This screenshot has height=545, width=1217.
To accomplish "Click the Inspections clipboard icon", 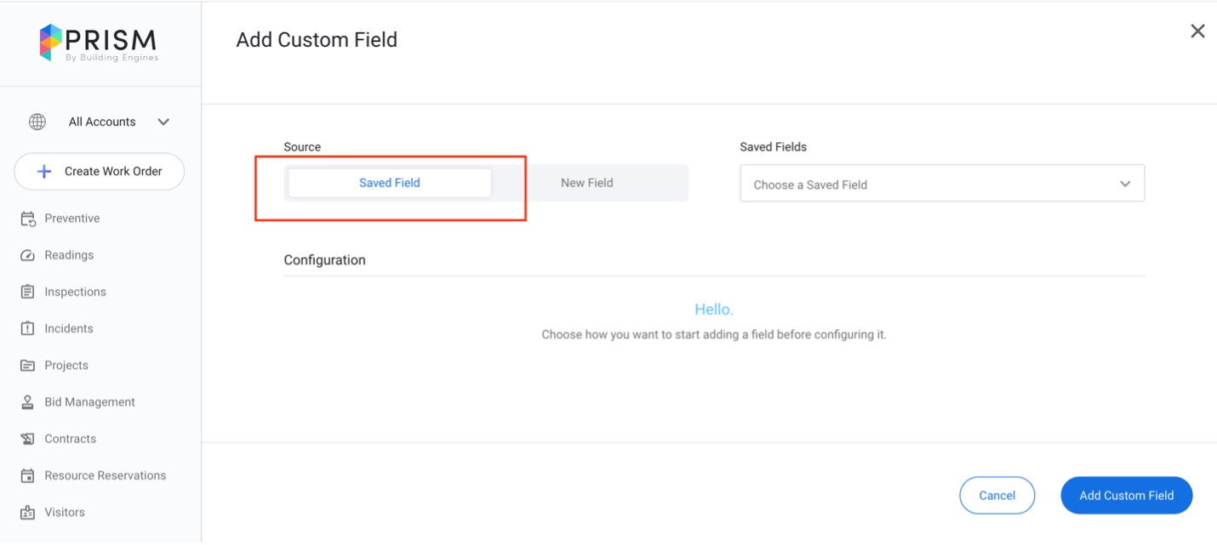I will [27, 292].
